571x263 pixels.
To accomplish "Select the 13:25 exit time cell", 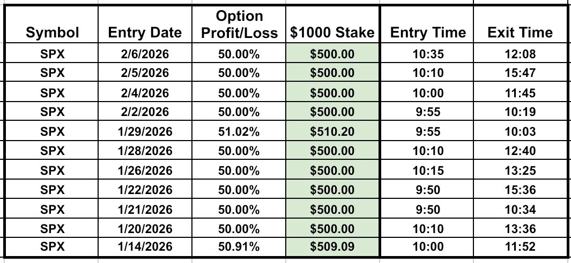I will click(x=513, y=171).
